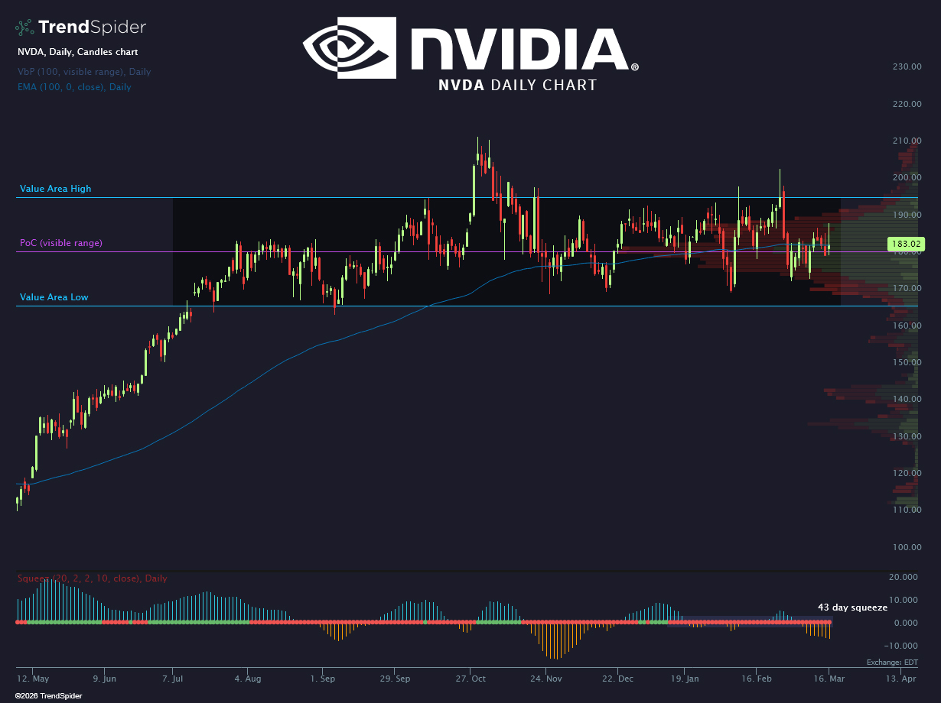This screenshot has height=703, width=941.
Task: Click the Value Area Low label
Action: coord(54,297)
